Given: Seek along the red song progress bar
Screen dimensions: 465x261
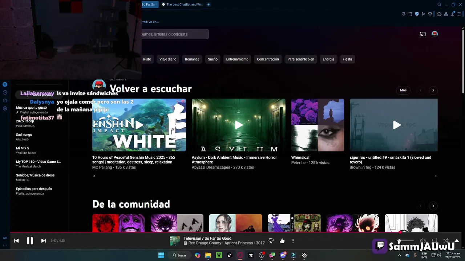Looking at the screenshot, I should [x=235, y=232].
